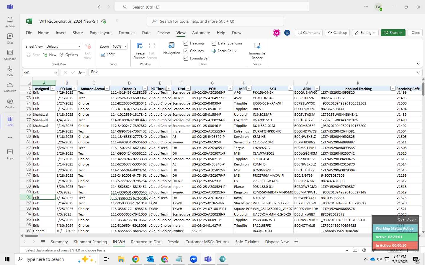Open SKU column filter dropdown
Screen dimensions: 425x265
point(290,88)
